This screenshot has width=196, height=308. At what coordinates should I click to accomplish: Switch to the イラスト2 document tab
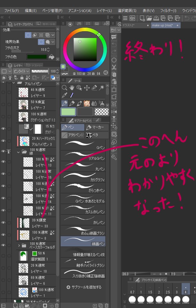tap(136, 25)
